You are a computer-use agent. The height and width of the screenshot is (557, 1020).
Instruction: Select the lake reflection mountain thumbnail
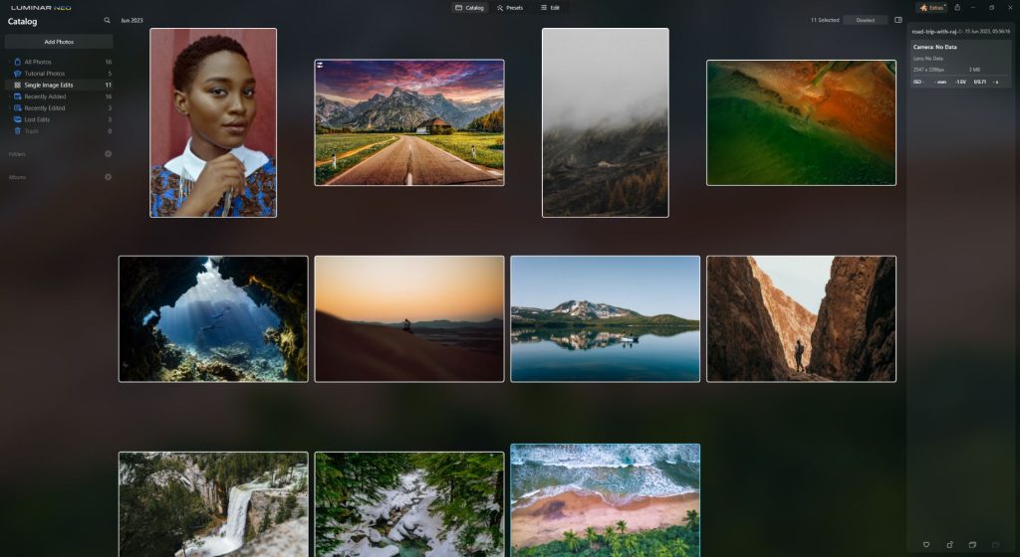(605, 318)
